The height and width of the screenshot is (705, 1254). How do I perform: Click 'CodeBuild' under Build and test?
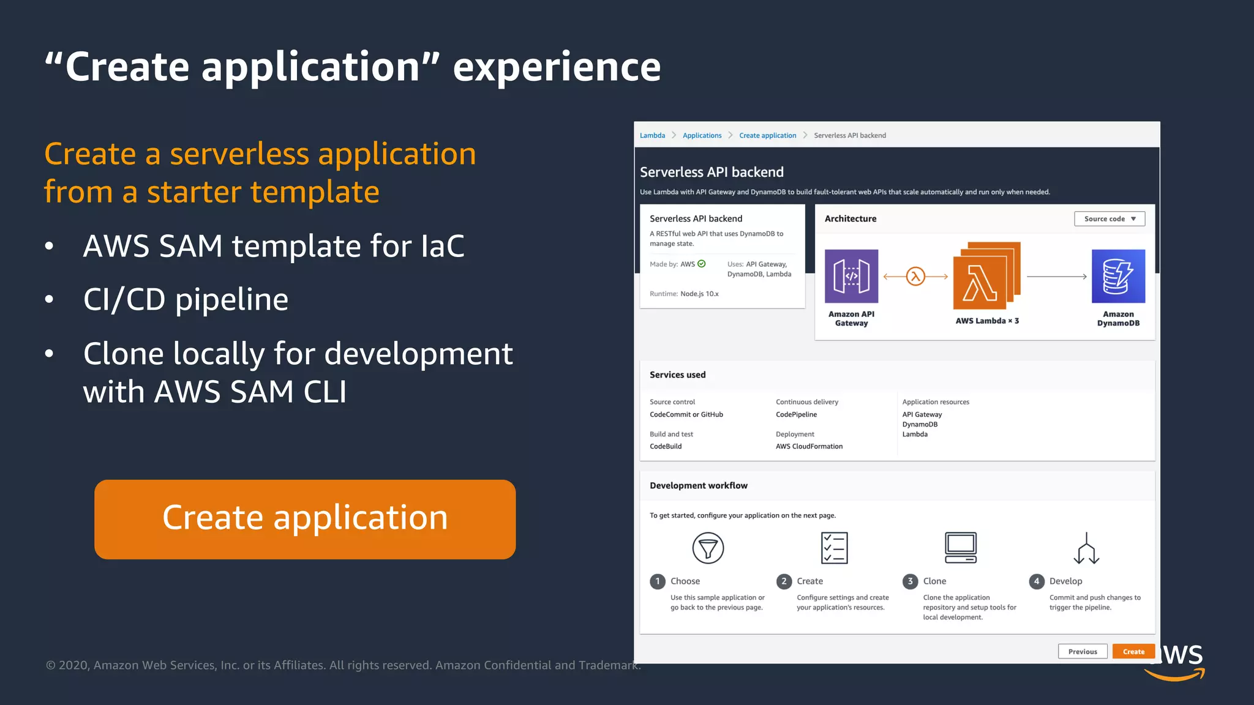666,446
